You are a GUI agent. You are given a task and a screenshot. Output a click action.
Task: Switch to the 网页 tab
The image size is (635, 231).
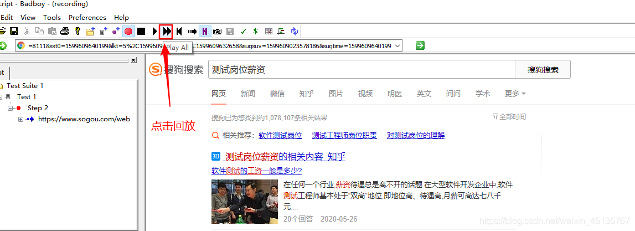[219, 94]
